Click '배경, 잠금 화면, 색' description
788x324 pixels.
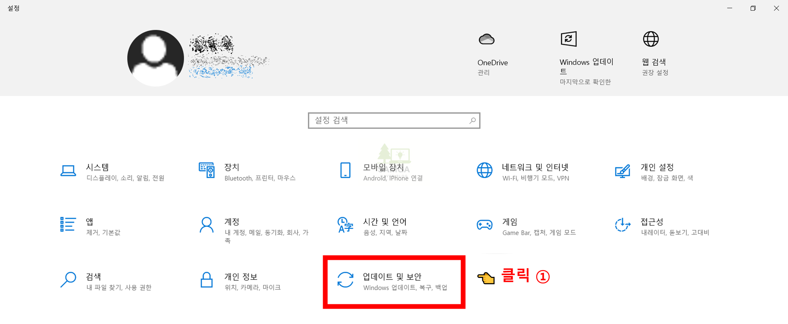667,178
